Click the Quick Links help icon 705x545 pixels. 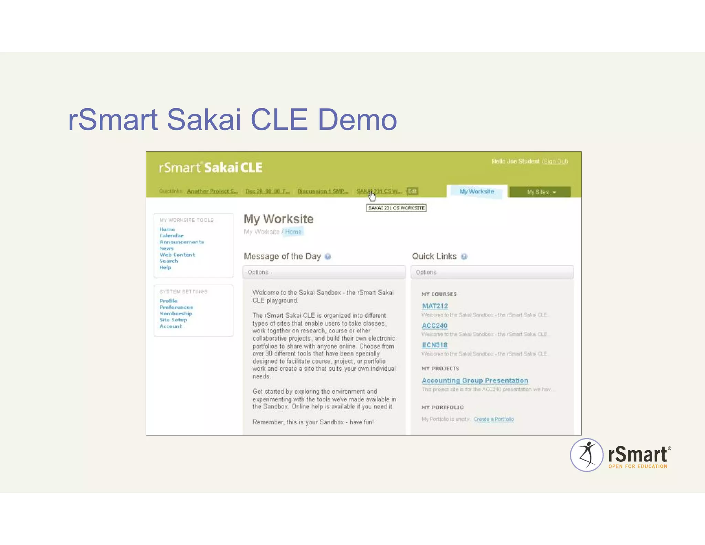(x=464, y=257)
